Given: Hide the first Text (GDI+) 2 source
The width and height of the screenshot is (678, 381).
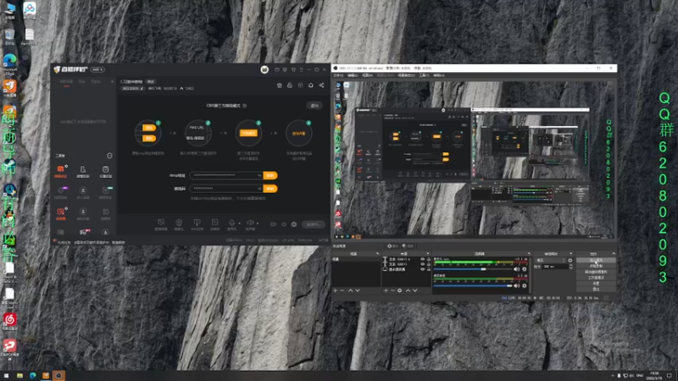Looking at the screenshot, I should pyautogui.click(x=422, y=259).
